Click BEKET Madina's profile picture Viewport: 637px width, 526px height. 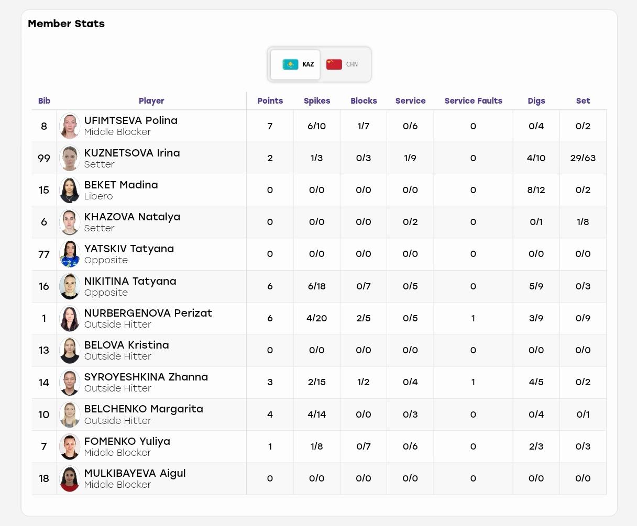point(70,190)
